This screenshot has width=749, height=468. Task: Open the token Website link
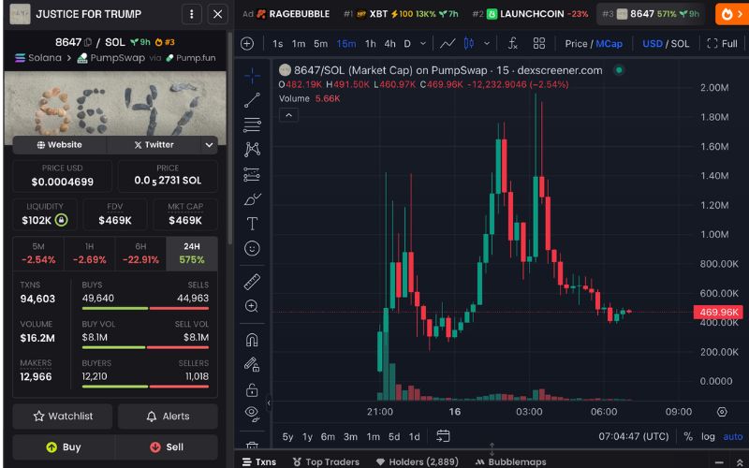point(59,145)
